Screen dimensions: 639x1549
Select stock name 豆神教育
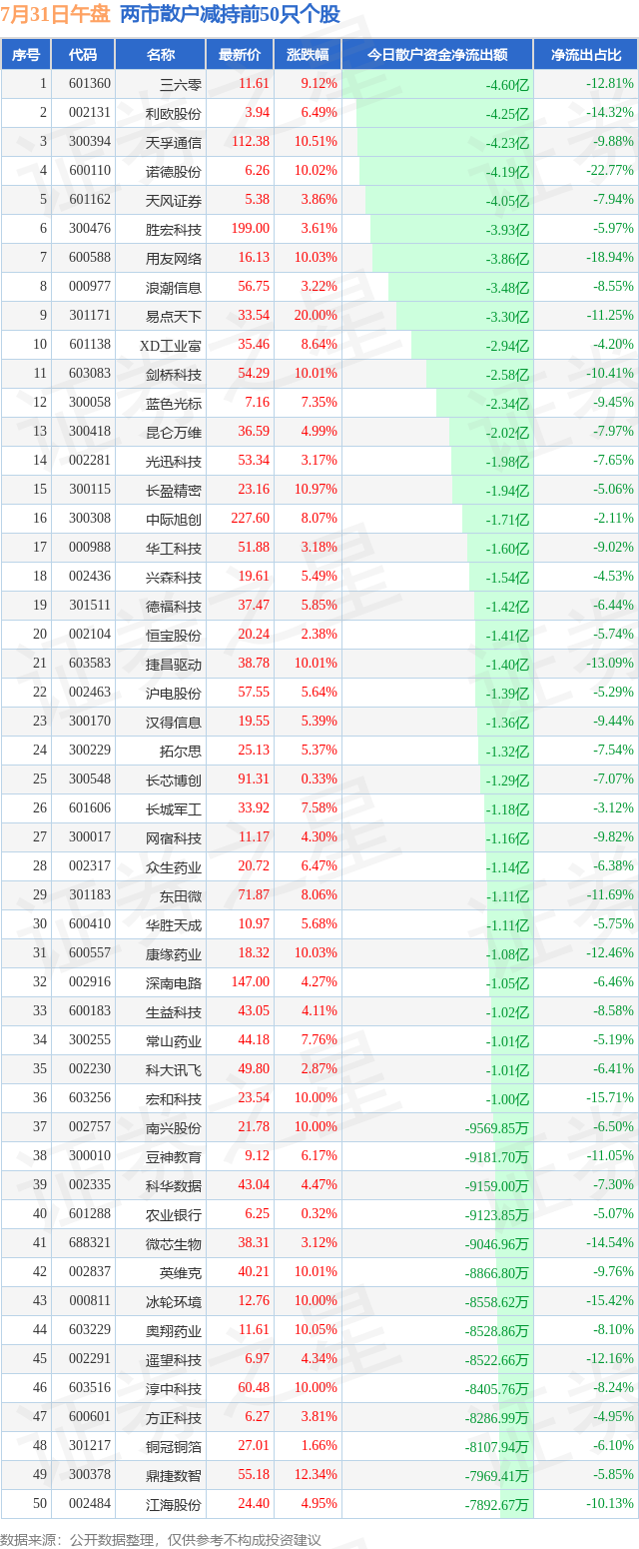(174, 1156)
